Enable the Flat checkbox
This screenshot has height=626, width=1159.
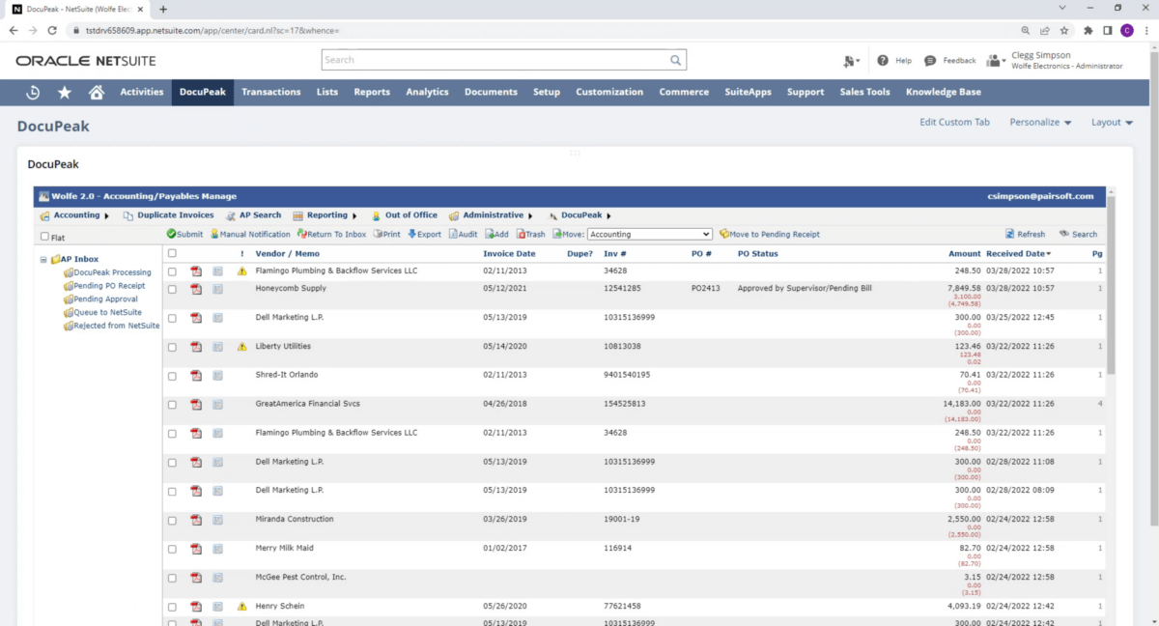45,237
